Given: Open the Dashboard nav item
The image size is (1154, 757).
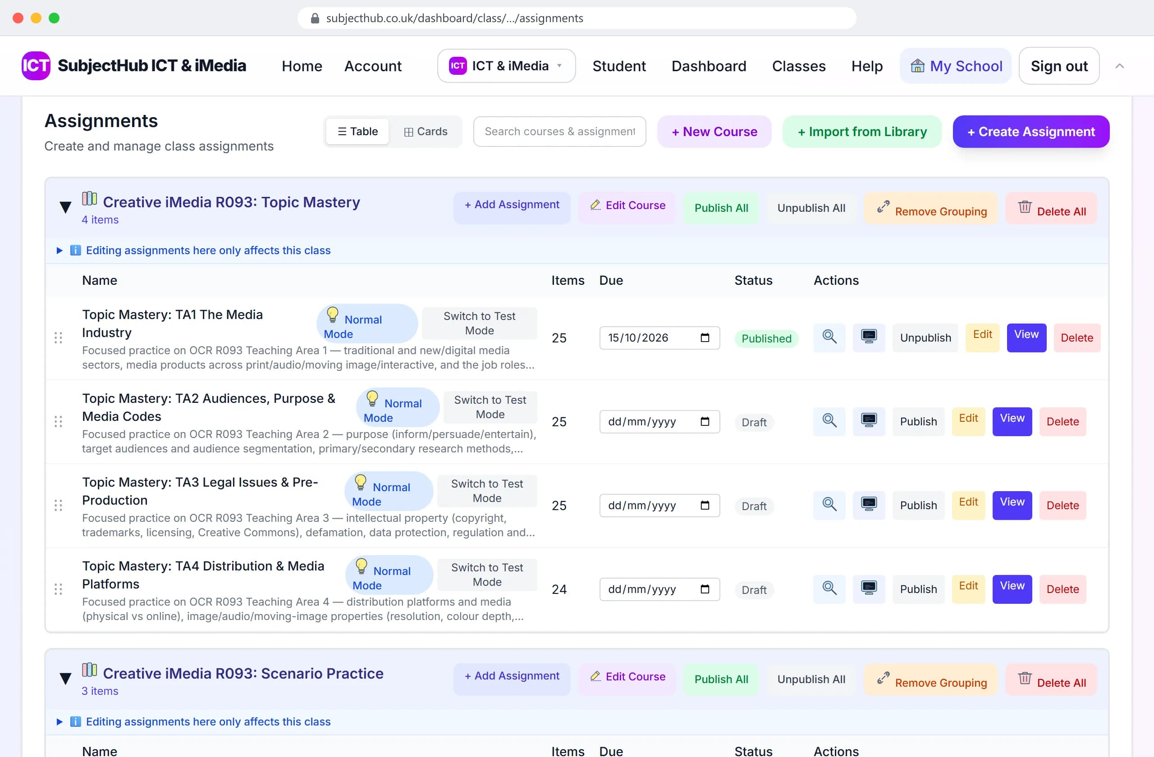Looking at the screenshot, I should point(708,66).
